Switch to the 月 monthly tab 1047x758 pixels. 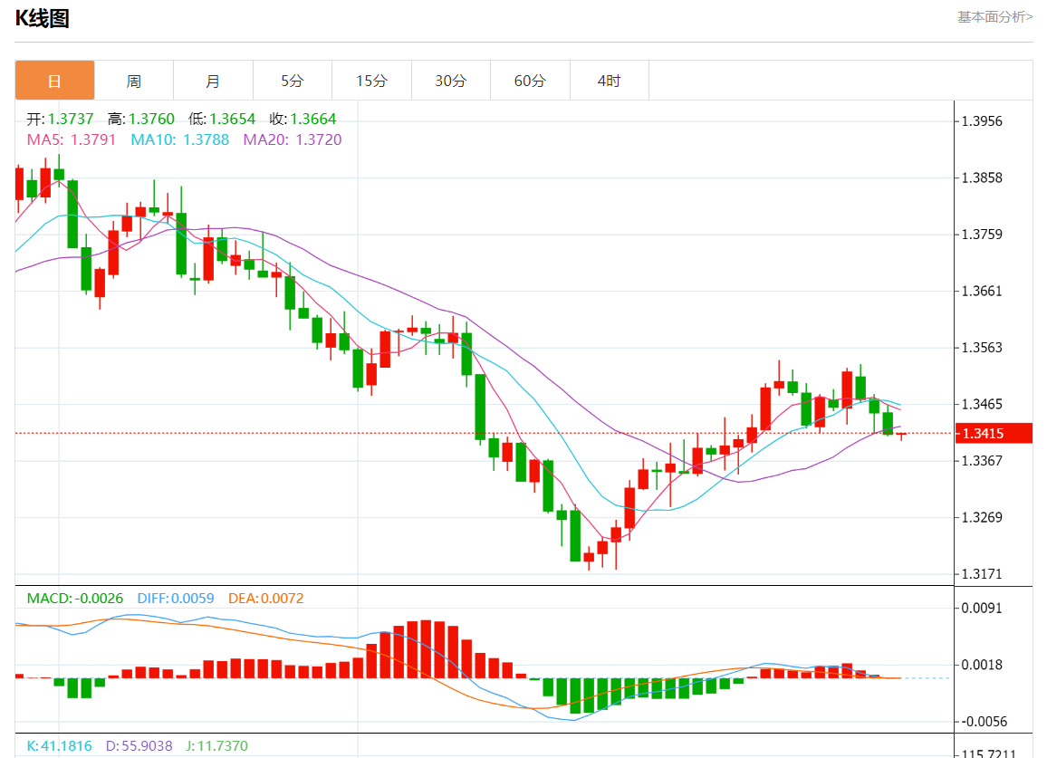[213, 81]
